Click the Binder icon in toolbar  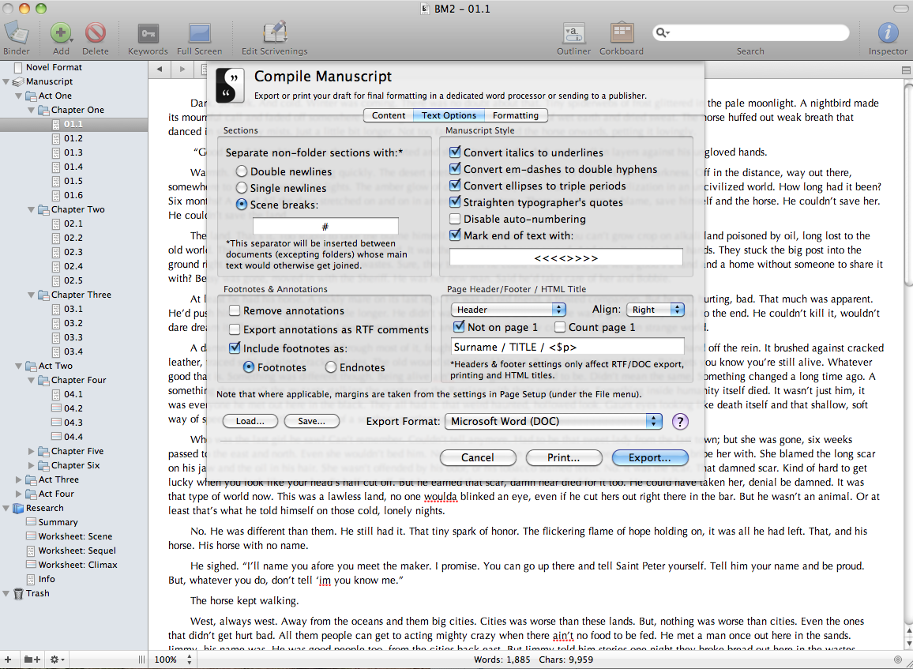[17, 34]
